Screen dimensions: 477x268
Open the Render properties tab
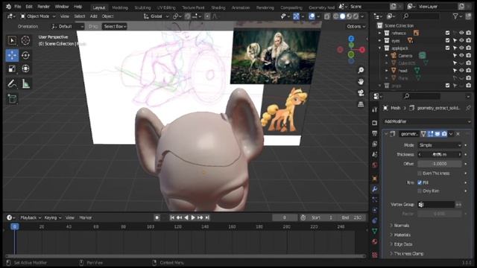(375, 123)
